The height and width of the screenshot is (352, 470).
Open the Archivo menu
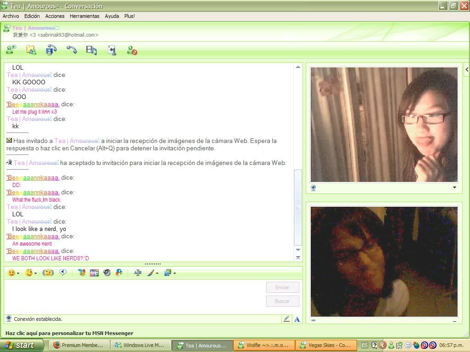[x=11, y=16]
